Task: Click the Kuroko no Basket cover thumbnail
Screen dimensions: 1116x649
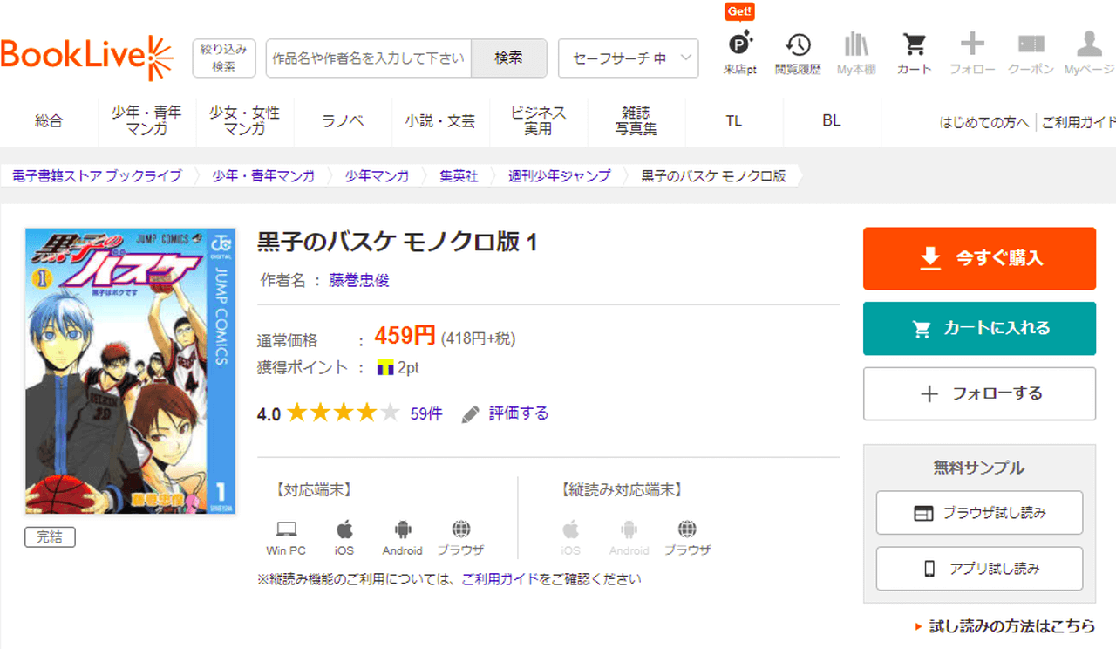Action: pos(129,371)
